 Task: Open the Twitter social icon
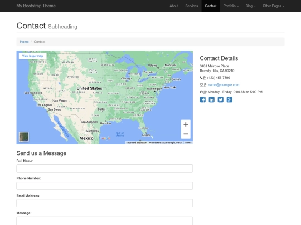[220, 99]
